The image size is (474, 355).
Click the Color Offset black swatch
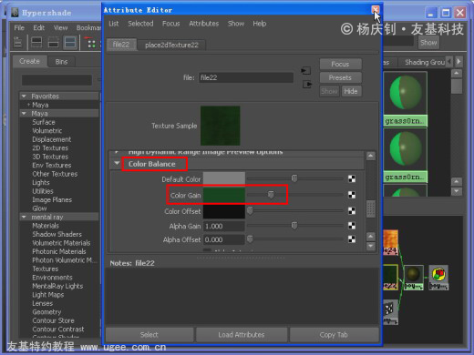click(x=224, y=211)
